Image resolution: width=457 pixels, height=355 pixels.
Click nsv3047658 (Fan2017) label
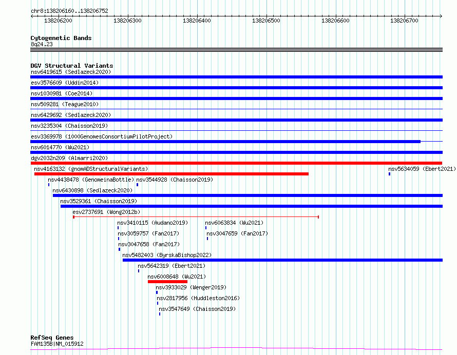[149, 244]
